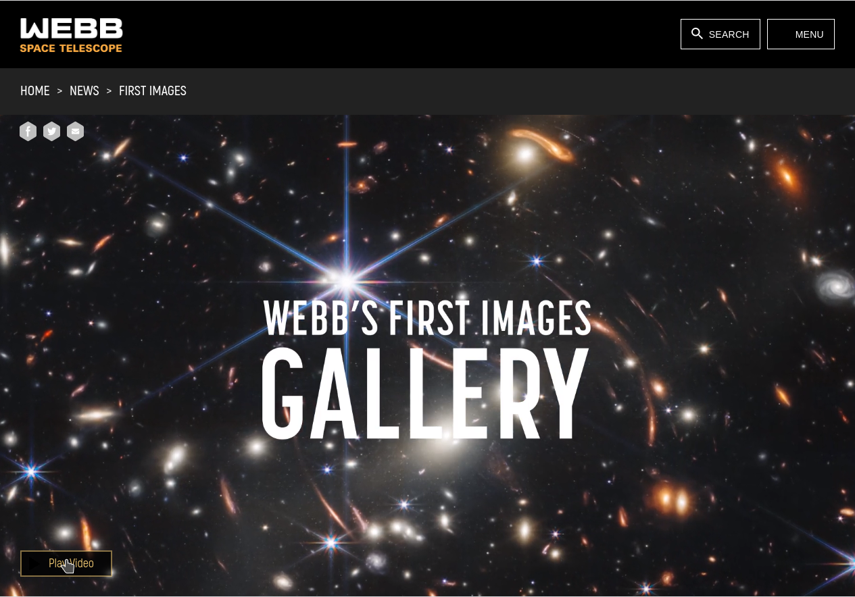This screenshot has width=855, height=597.
Task: Click the orange SPACE TELESCOPE logo text
Action: pyautogui.click(x=71, y=48)
